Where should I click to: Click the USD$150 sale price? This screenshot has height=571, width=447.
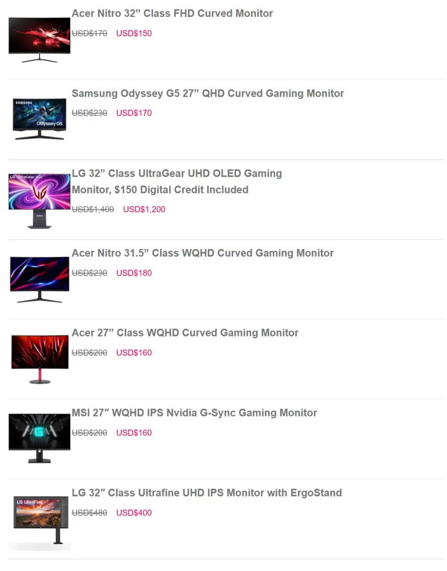[x=134, y=33]
